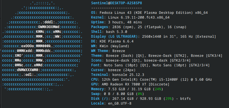
Task: Click the CPU line with Intel Core i5-12400F
Action: point(151,80)
